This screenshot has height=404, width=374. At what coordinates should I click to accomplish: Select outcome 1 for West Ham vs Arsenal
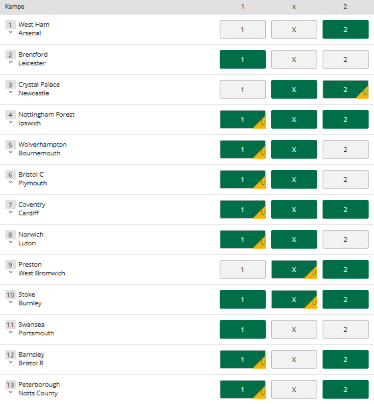(x=242, y=29)
